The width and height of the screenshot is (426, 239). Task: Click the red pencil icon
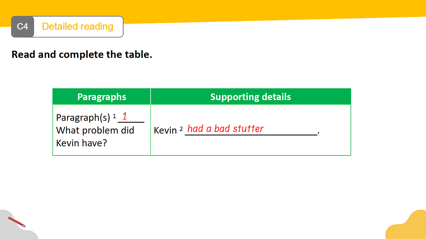(x=17, y=222)
